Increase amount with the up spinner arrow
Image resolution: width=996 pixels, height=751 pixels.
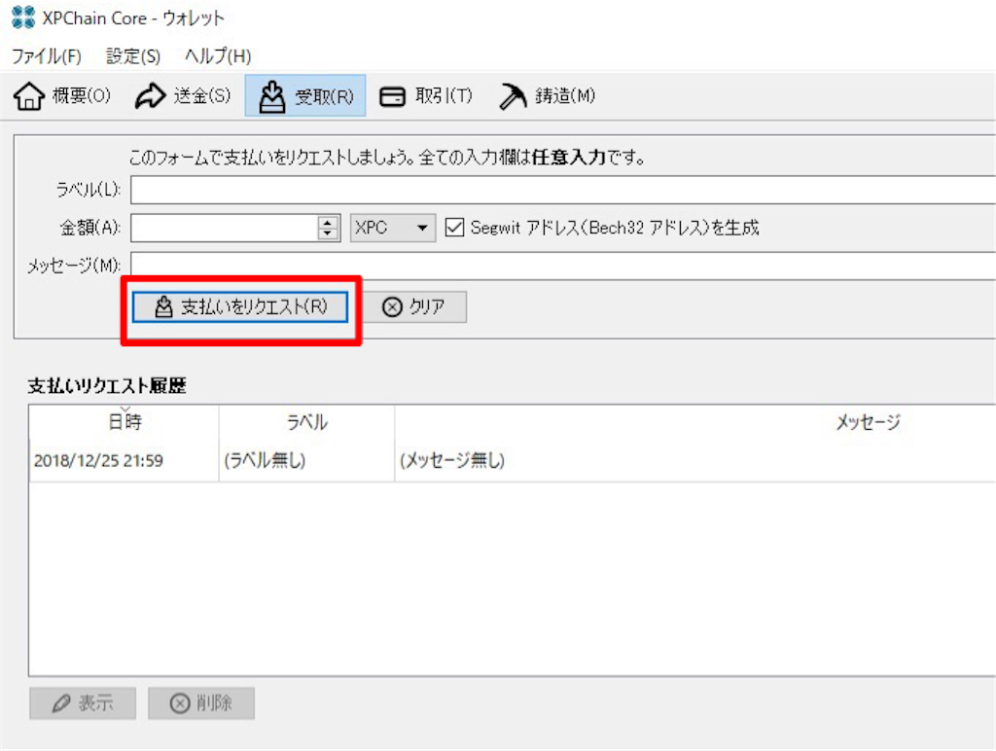coord(328,221)
